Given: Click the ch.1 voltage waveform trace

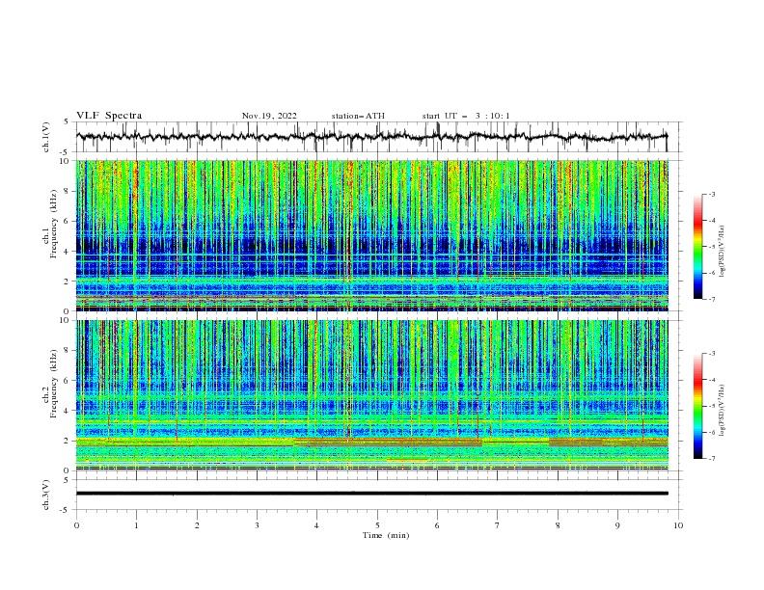Looking at the screenshot, I should [371, 137].
